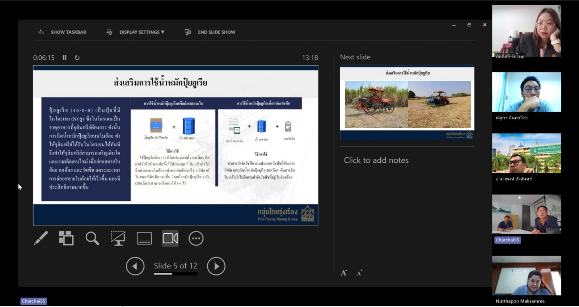Restart the presentation timer
Viewport: 579px width, 307px height.
[x=77, y=57]
